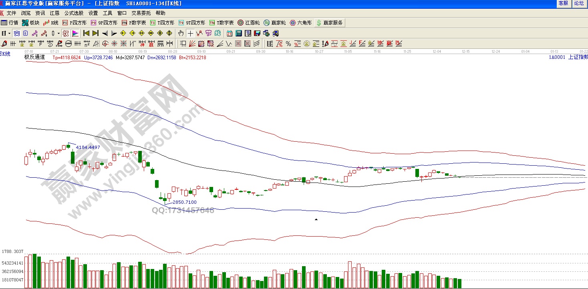This screenshot has height=289, width=588.
Task: Click the 论坛 forum button
Action: click(579, 3)
